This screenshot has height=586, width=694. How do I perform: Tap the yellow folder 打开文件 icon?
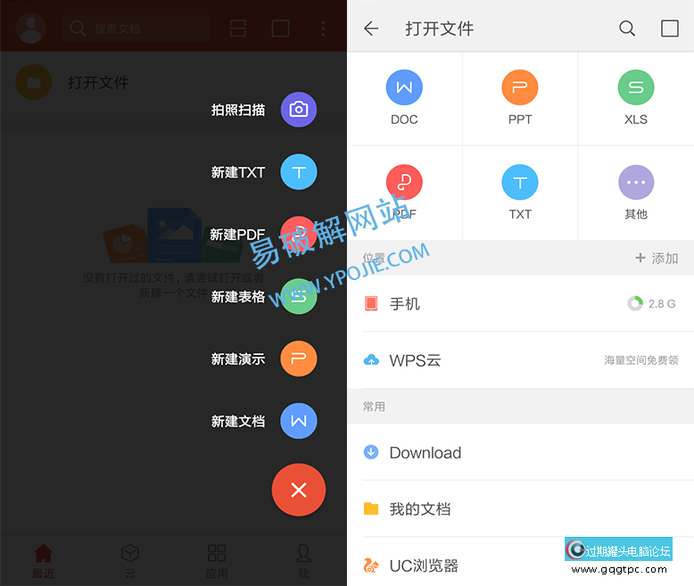[x=34, y=82]
